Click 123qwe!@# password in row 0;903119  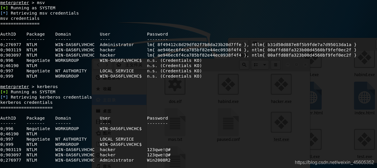[x=159, y=150]
